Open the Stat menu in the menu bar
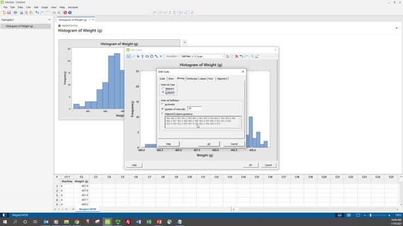Viewport: 403px width, 226px height. coord(36,7)
